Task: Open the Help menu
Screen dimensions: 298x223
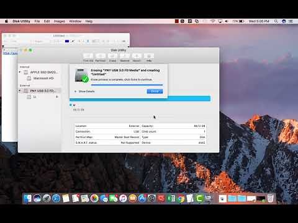Action: coord(89,21)
